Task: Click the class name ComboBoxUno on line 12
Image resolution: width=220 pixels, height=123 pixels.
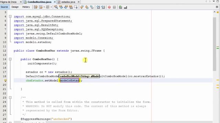Action: tap(45, 51)
